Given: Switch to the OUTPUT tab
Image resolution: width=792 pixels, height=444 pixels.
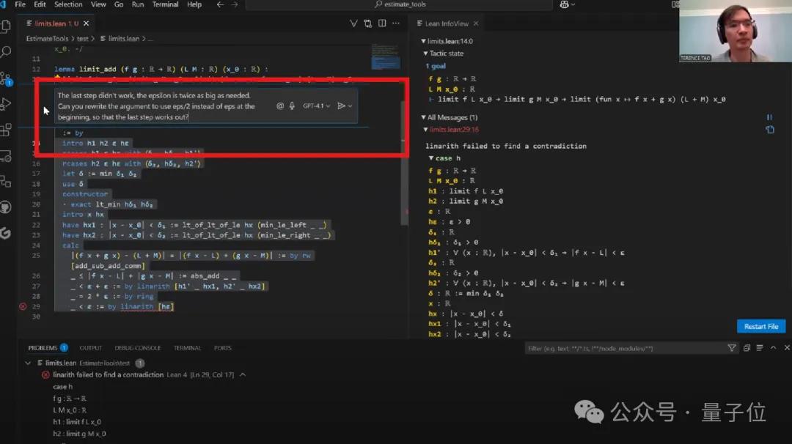Looking at the screenshot, I should [x=90, y=348].
